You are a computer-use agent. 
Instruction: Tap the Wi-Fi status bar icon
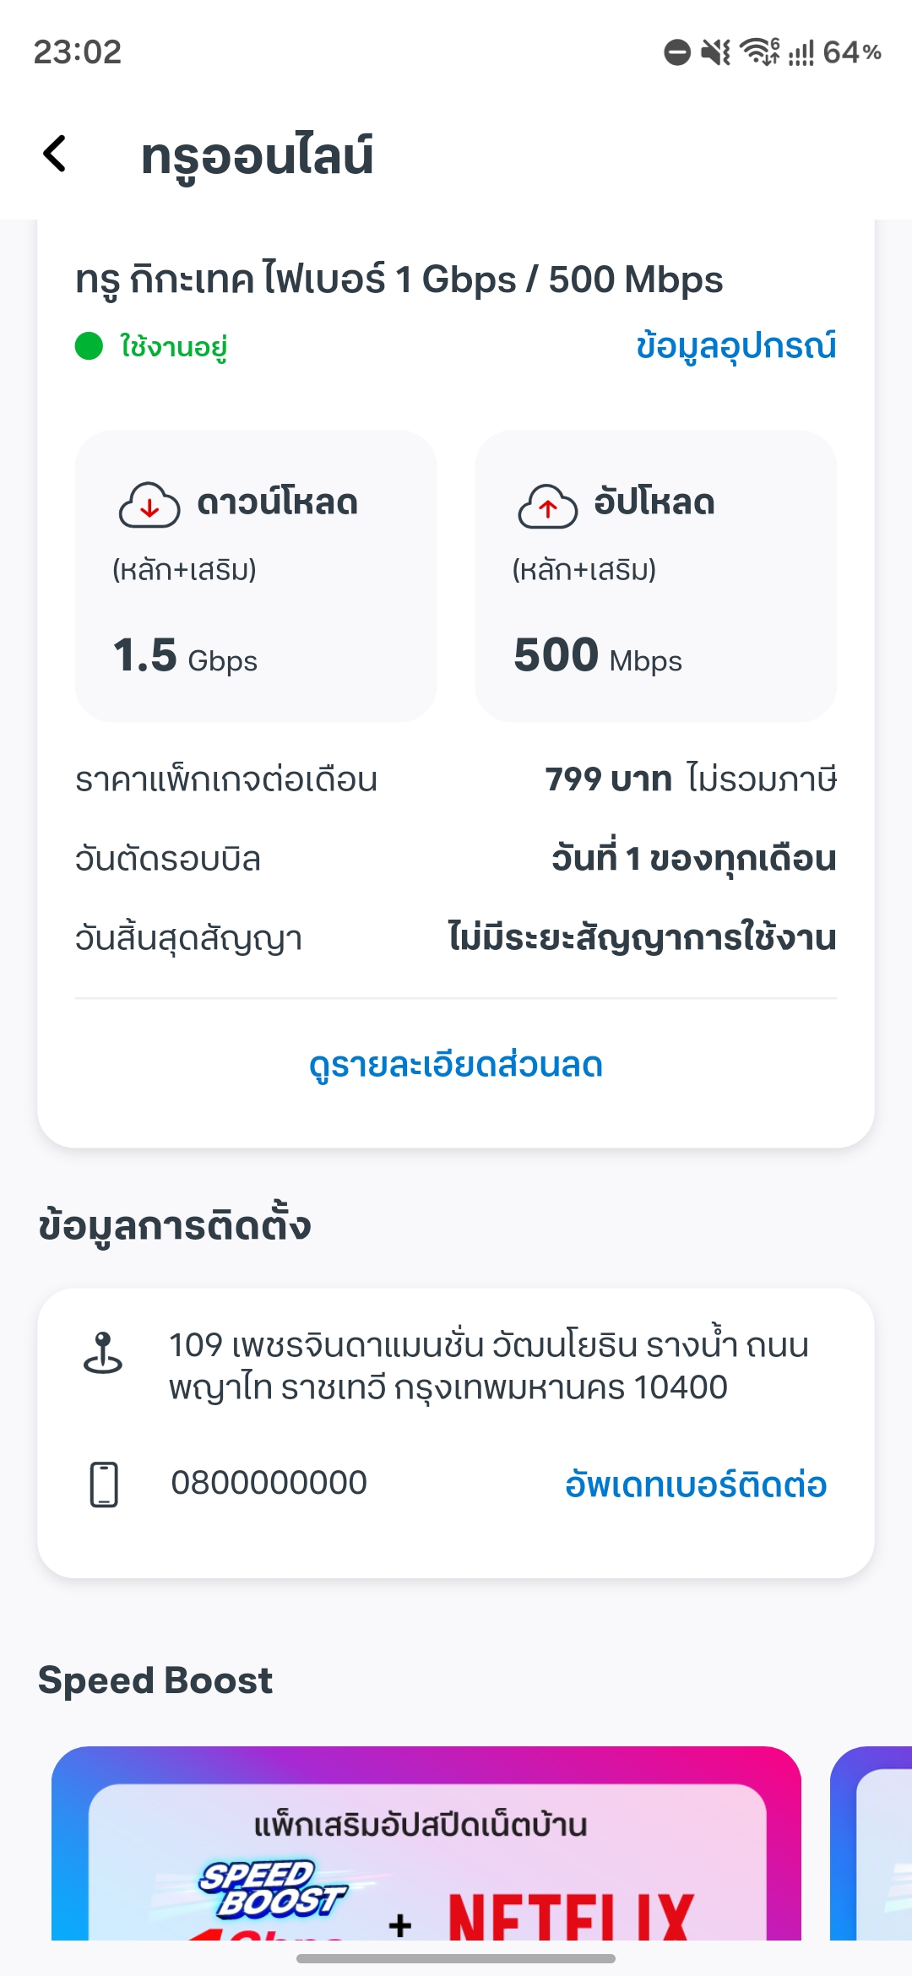[x=760, y=52]
